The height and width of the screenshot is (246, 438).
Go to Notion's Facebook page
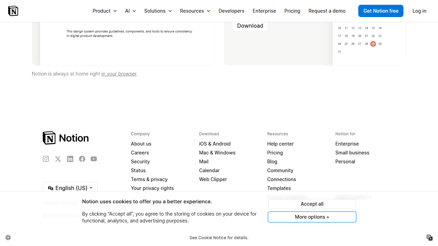pos(82,159)
